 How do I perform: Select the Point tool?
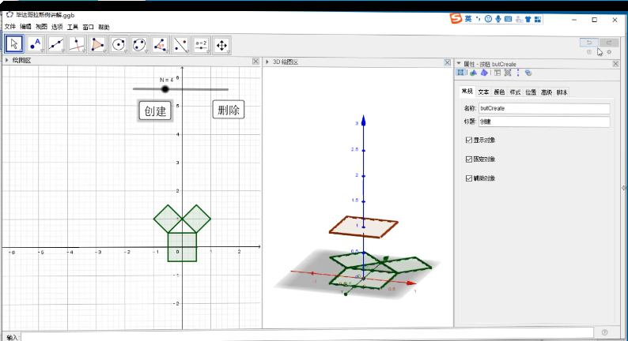click(35, 44)
